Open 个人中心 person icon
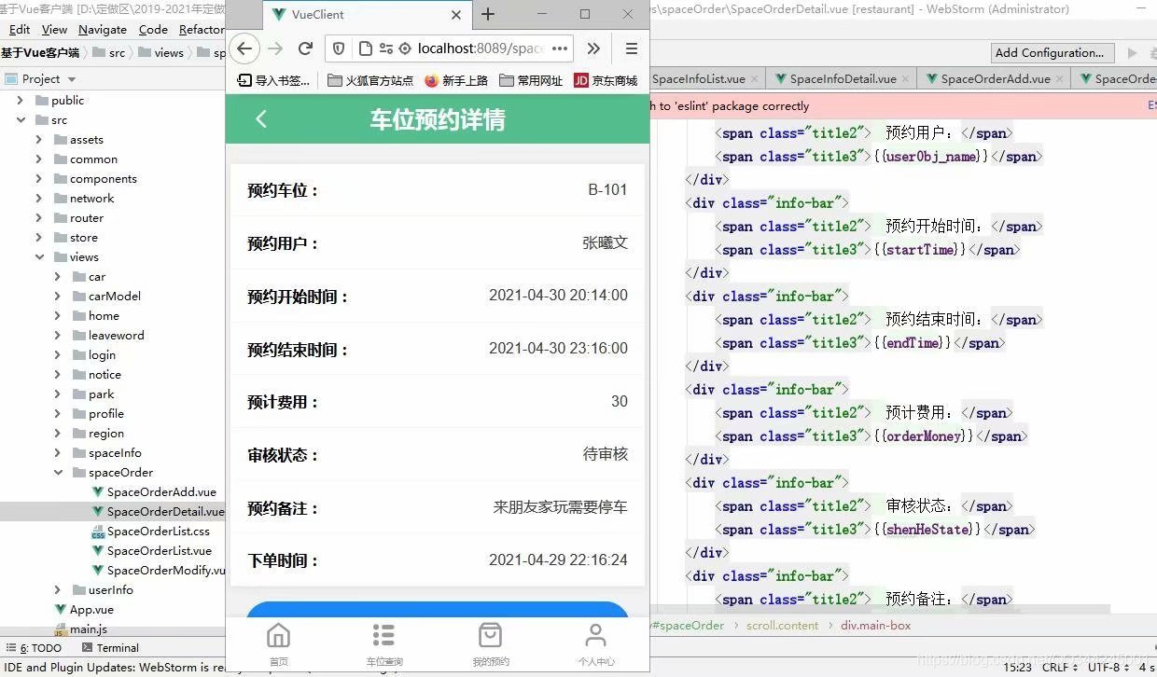 click(595, 635)
